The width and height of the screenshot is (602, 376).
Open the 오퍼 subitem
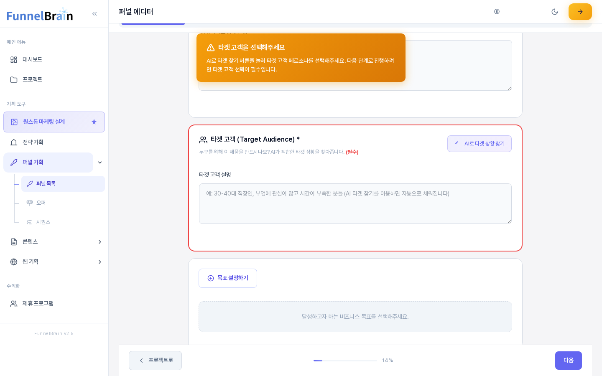(63, 203)
